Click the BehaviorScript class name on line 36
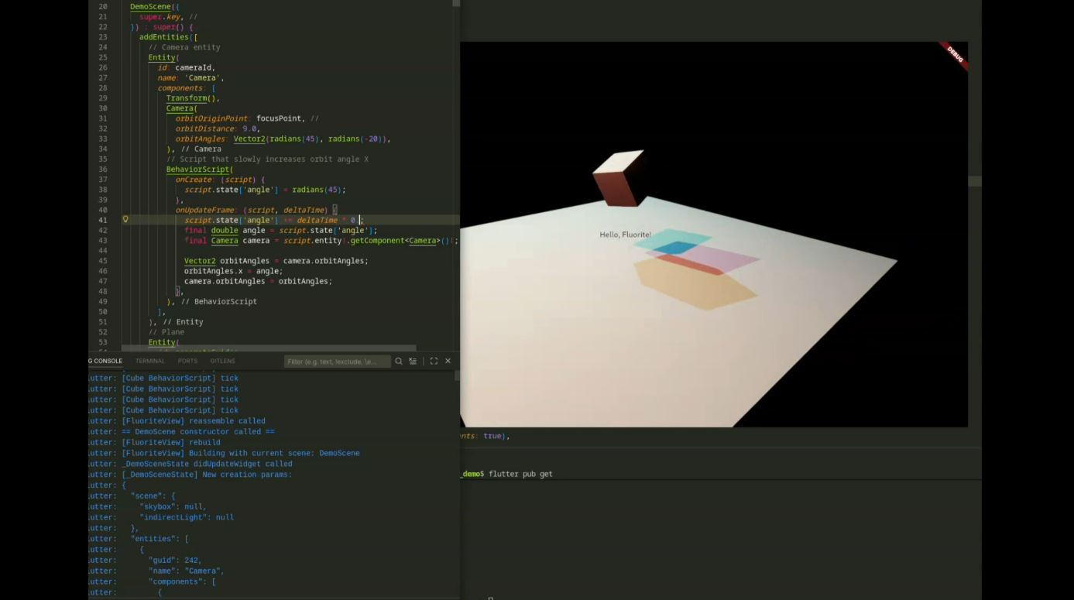Image resolution: width=1074 pixels, height=600 pixels. tap(197, 170)
